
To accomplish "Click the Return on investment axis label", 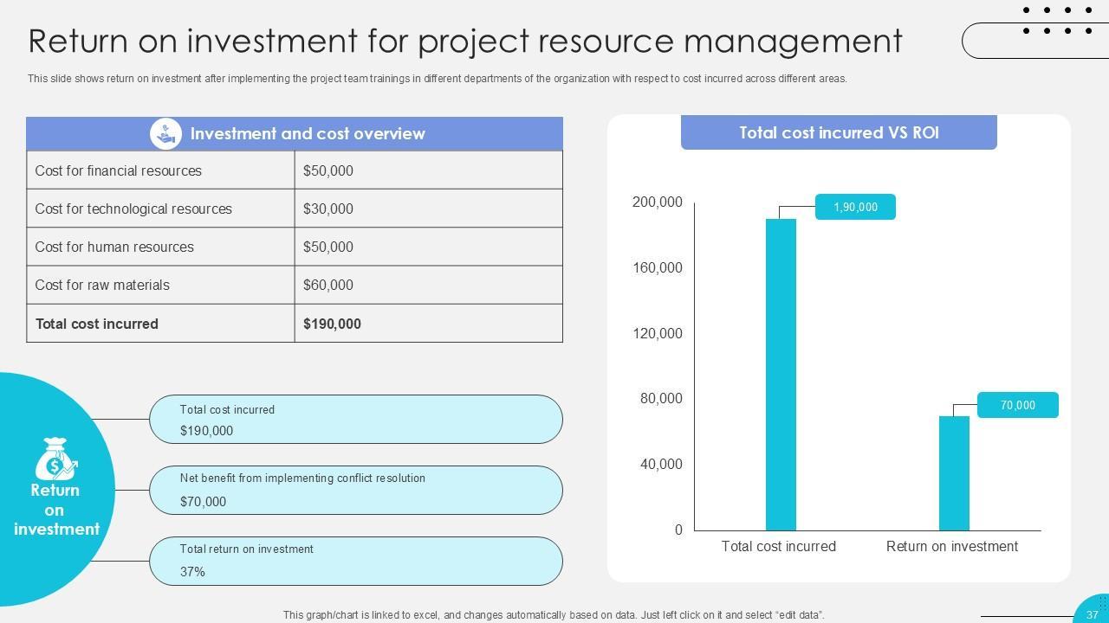I will (x=951, y=547).
